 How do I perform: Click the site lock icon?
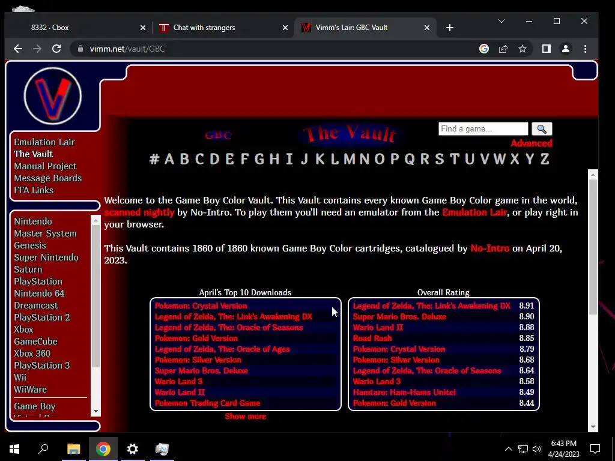[x=80, y=49]
